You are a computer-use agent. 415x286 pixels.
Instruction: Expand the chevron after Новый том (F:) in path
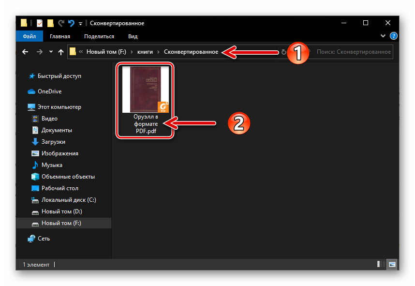click(132, 52)
